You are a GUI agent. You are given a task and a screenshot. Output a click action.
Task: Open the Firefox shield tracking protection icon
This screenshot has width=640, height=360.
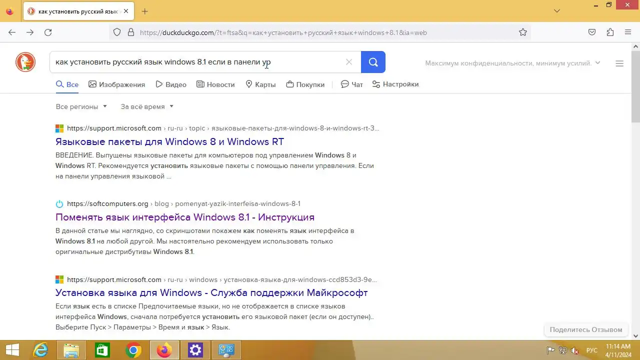pos(117,32)
